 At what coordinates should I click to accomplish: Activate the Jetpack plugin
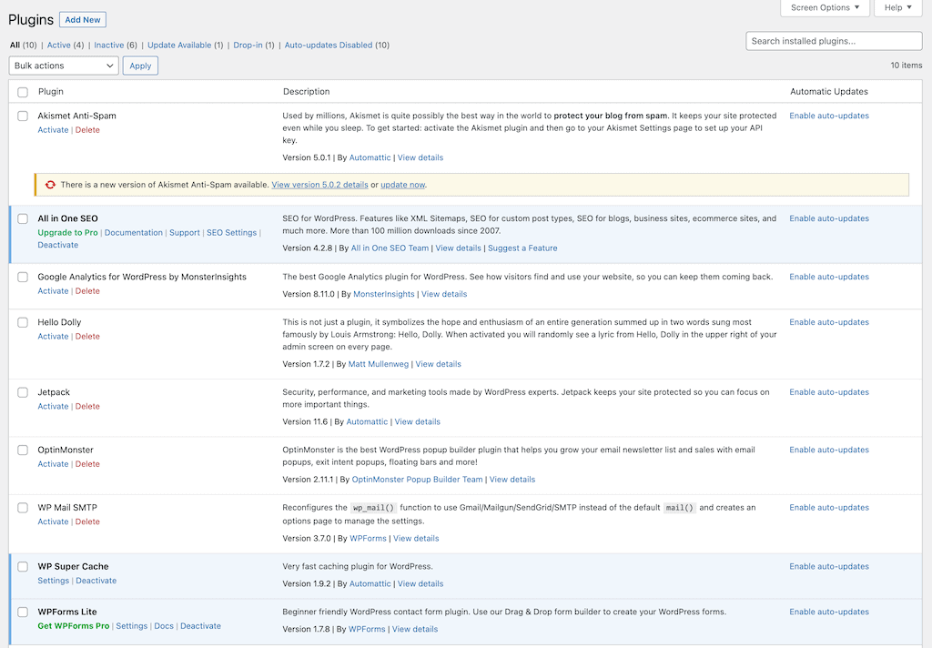click(x=53, y=407)
